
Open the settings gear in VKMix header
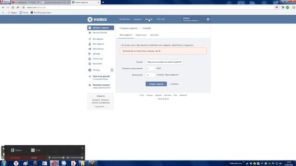[x=208, y=19]
